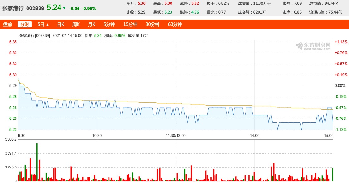Select the 分时 intraday tab
This screenshot has width=349, height=183.
coord(25,24)
